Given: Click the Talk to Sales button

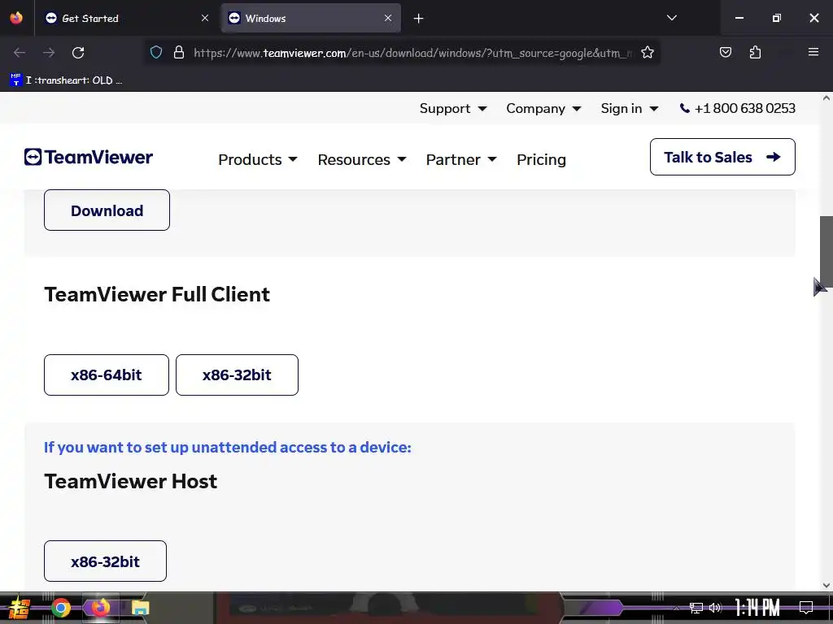Looking at the screenshot, I should click(x=722, y=157).
